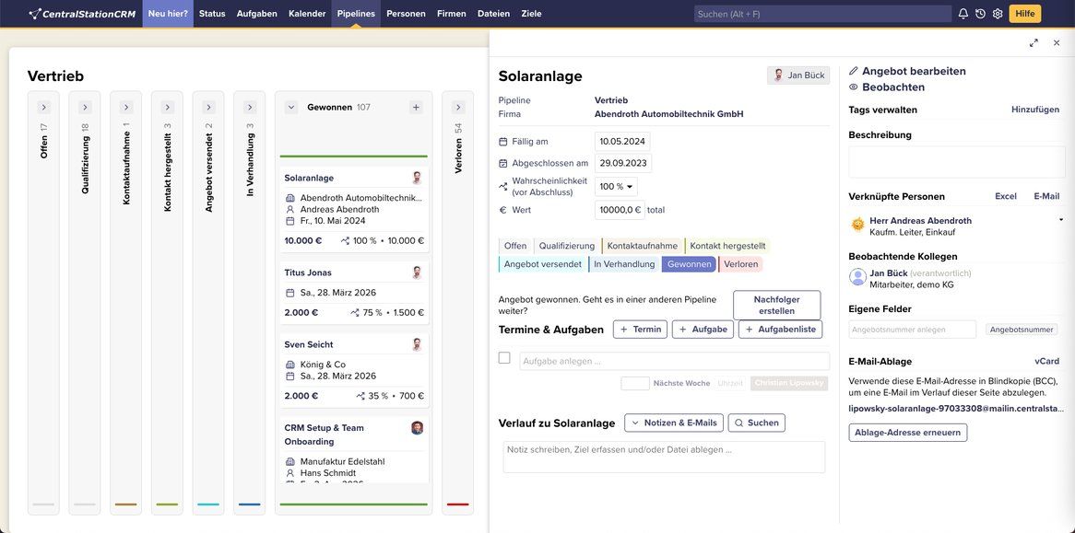Click the Jan Bück owner badge
This screenshot has width=1075, height=533.
click(798, 75)
